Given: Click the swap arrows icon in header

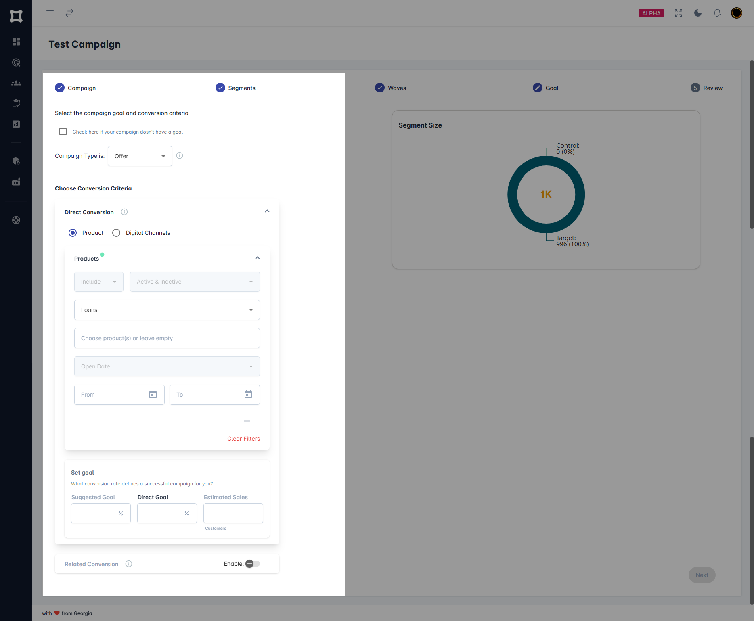Looking at the screenshot, I should click(x=69, y=13).
